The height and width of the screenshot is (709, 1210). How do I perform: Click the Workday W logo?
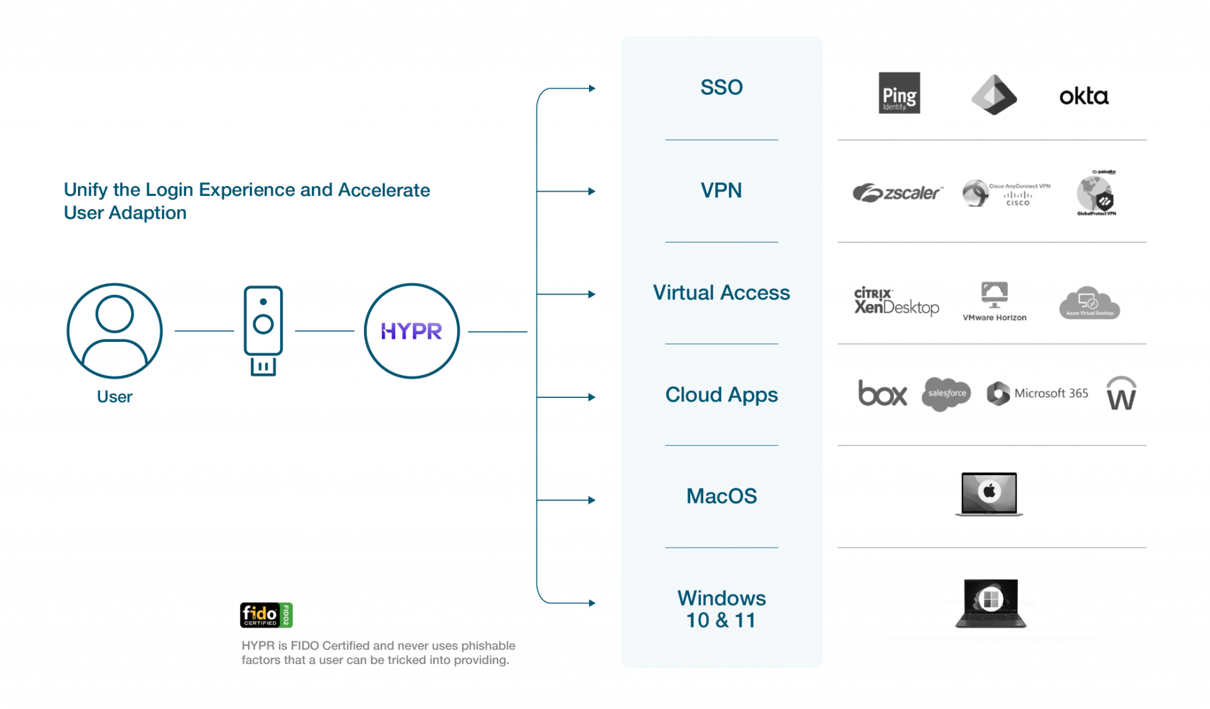coord(1121,394)
